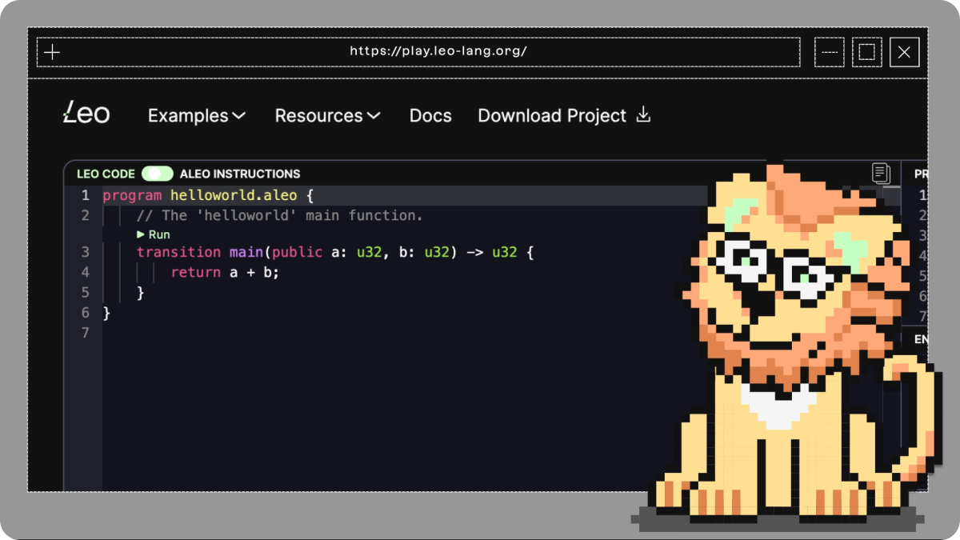Click the play.leo-lang.org address bar
The height and width of the screenshot is (540, 960).
[438, 52]
